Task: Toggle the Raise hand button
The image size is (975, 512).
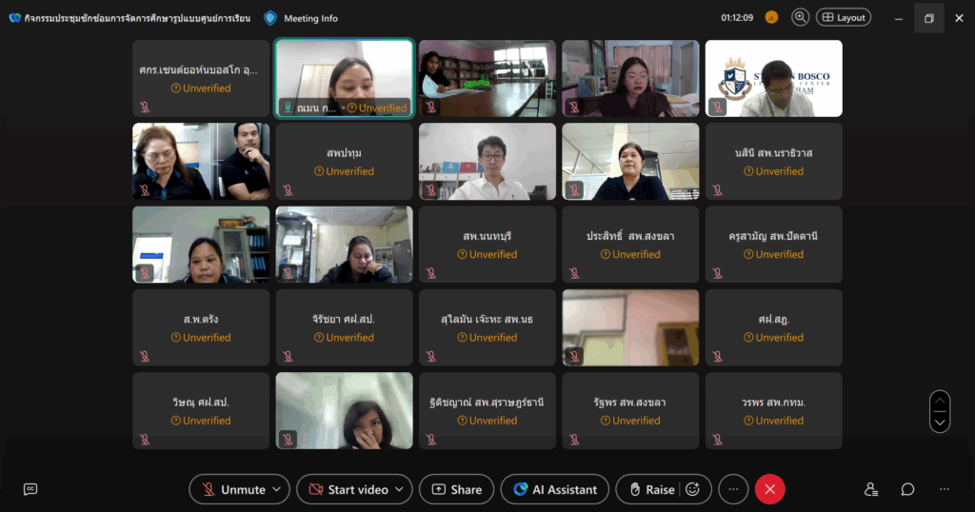Action: point(649,489)
